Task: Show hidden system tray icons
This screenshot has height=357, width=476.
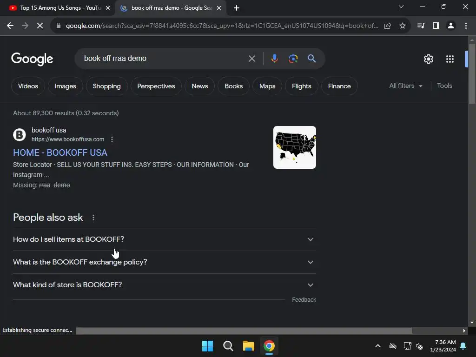Action: click(x=378, y=346)
